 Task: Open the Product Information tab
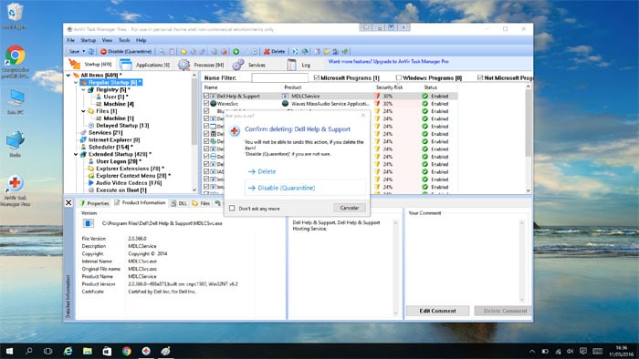(x=140, y=202)
